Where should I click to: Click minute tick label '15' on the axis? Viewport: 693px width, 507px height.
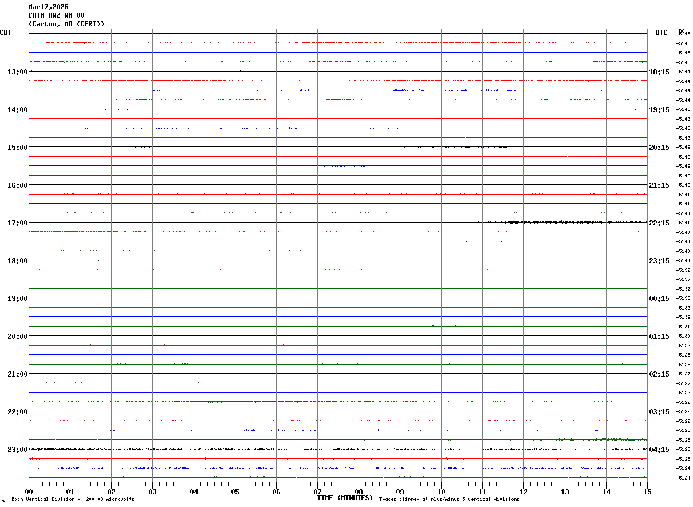click(647, 492)
